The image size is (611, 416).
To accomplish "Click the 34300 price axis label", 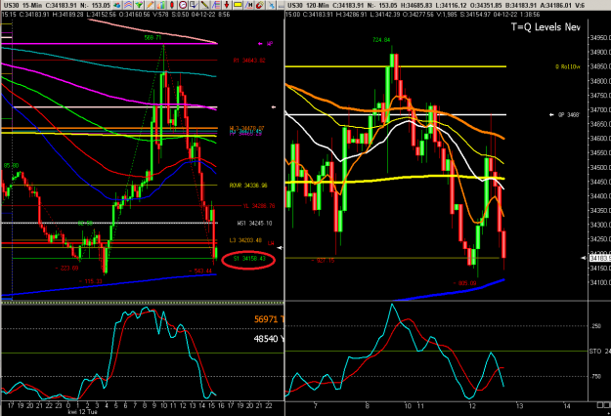I will 600,225.
